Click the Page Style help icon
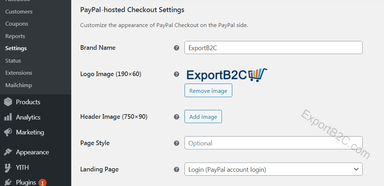The image size is (384, 186). coord(176,143)
